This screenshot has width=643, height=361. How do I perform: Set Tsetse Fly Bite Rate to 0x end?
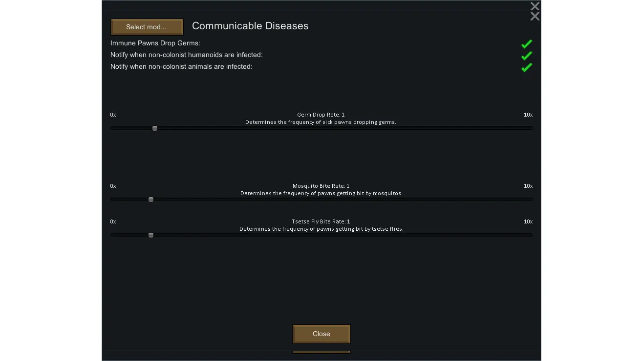click(x=112, y=235)
